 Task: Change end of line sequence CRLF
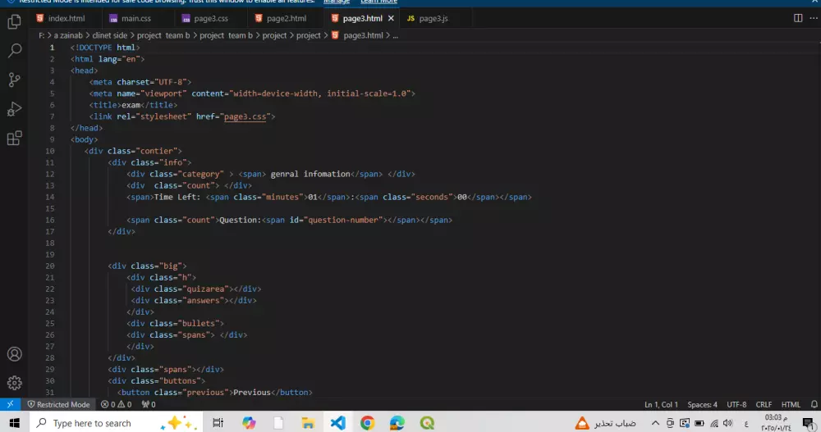[764, 404]
